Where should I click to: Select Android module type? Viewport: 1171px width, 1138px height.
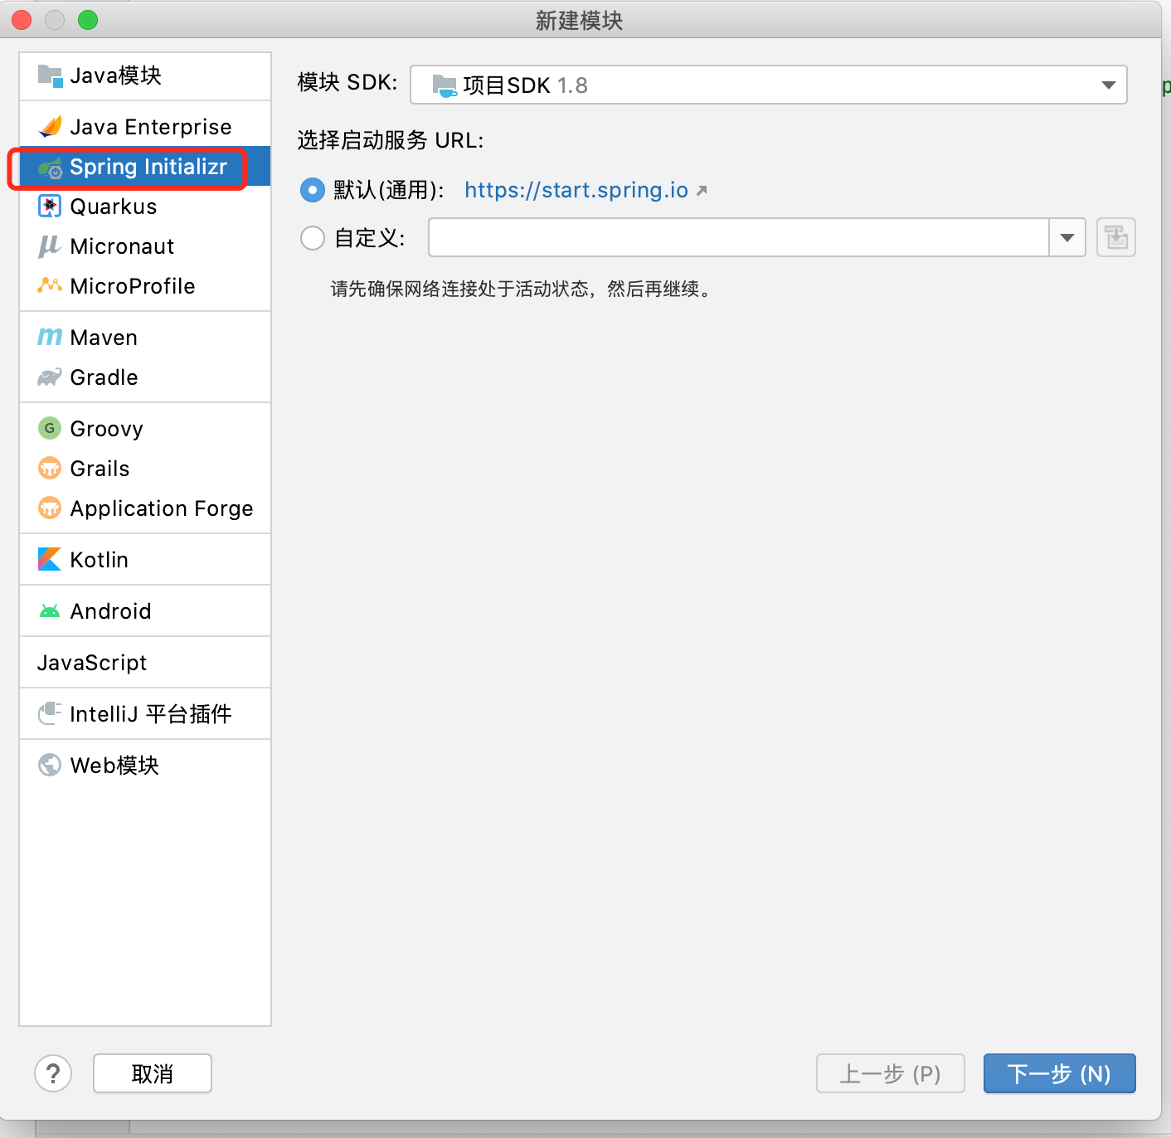point(145,611)
